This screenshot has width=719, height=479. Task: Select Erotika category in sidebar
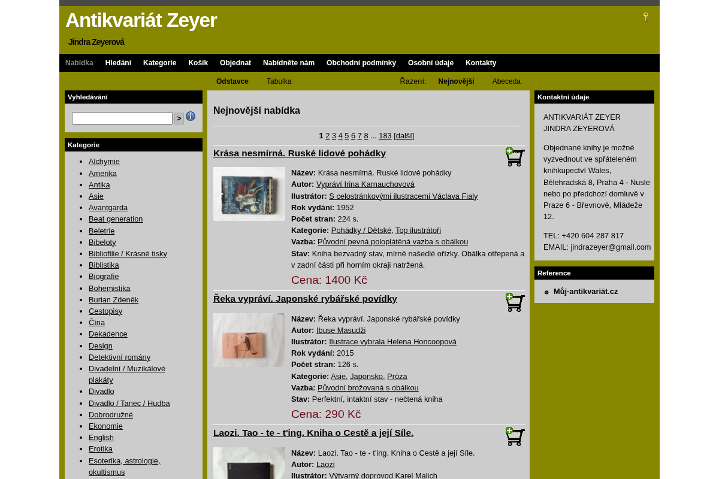101,449
